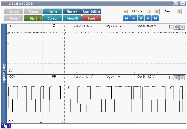This screenshot has height=129, width=187.
Task: Select cursor A arrow in the time readout
Action: coord(126,11)
